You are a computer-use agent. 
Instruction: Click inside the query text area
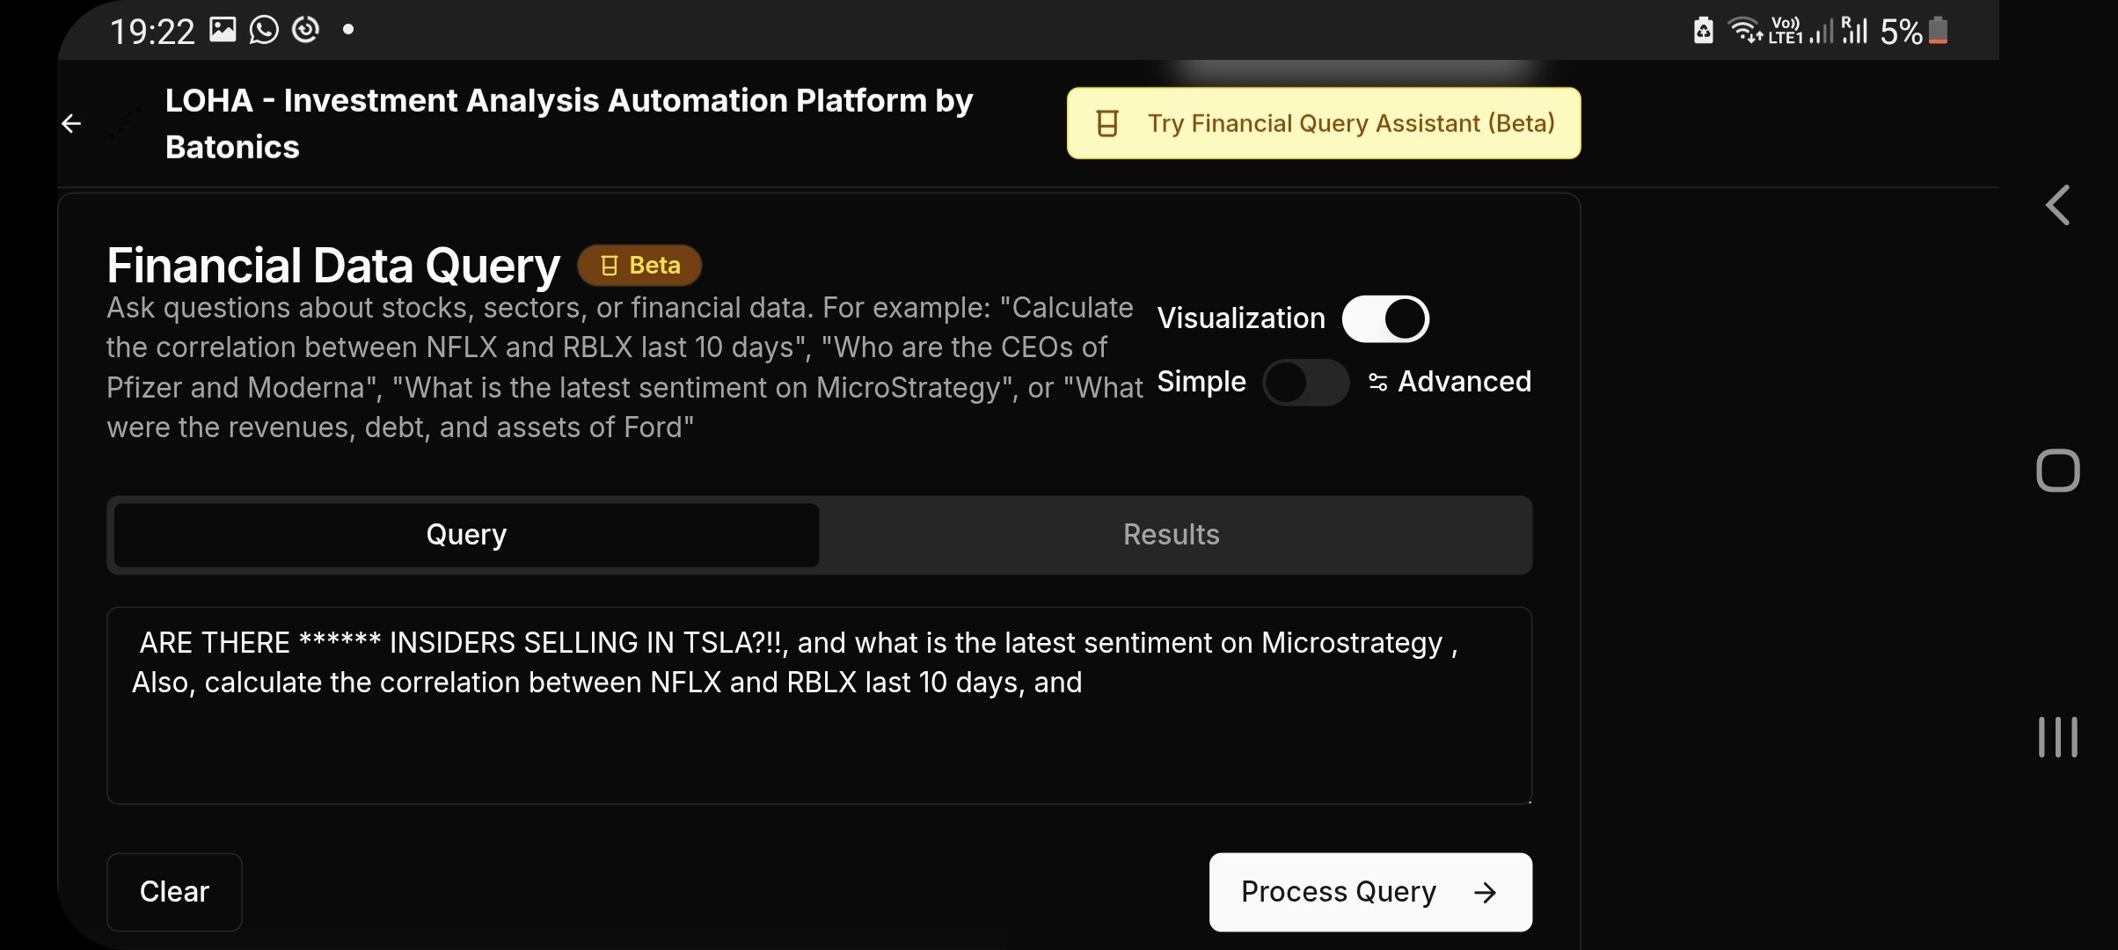tap(819, 705)
